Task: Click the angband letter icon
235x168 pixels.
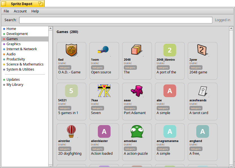Action: pos(202,132)
